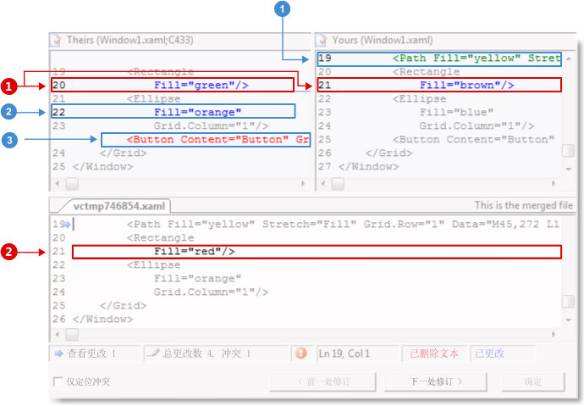Click the Theirs (Window1.xaml;C433) header
Screen dimensions: 584x406
(130, 40)
